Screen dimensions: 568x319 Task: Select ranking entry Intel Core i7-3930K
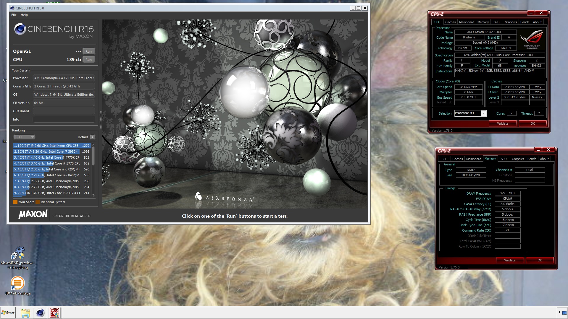[x=52, y=152]
